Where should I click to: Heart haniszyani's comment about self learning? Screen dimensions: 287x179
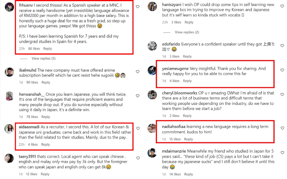pyautogui.click(x=282, y=6)
